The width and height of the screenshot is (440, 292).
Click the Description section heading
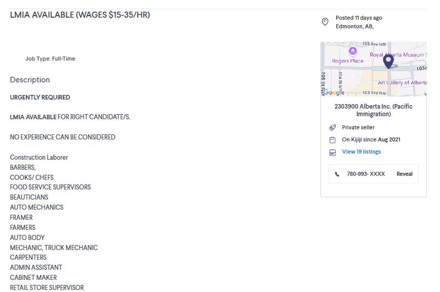point(30,80)
